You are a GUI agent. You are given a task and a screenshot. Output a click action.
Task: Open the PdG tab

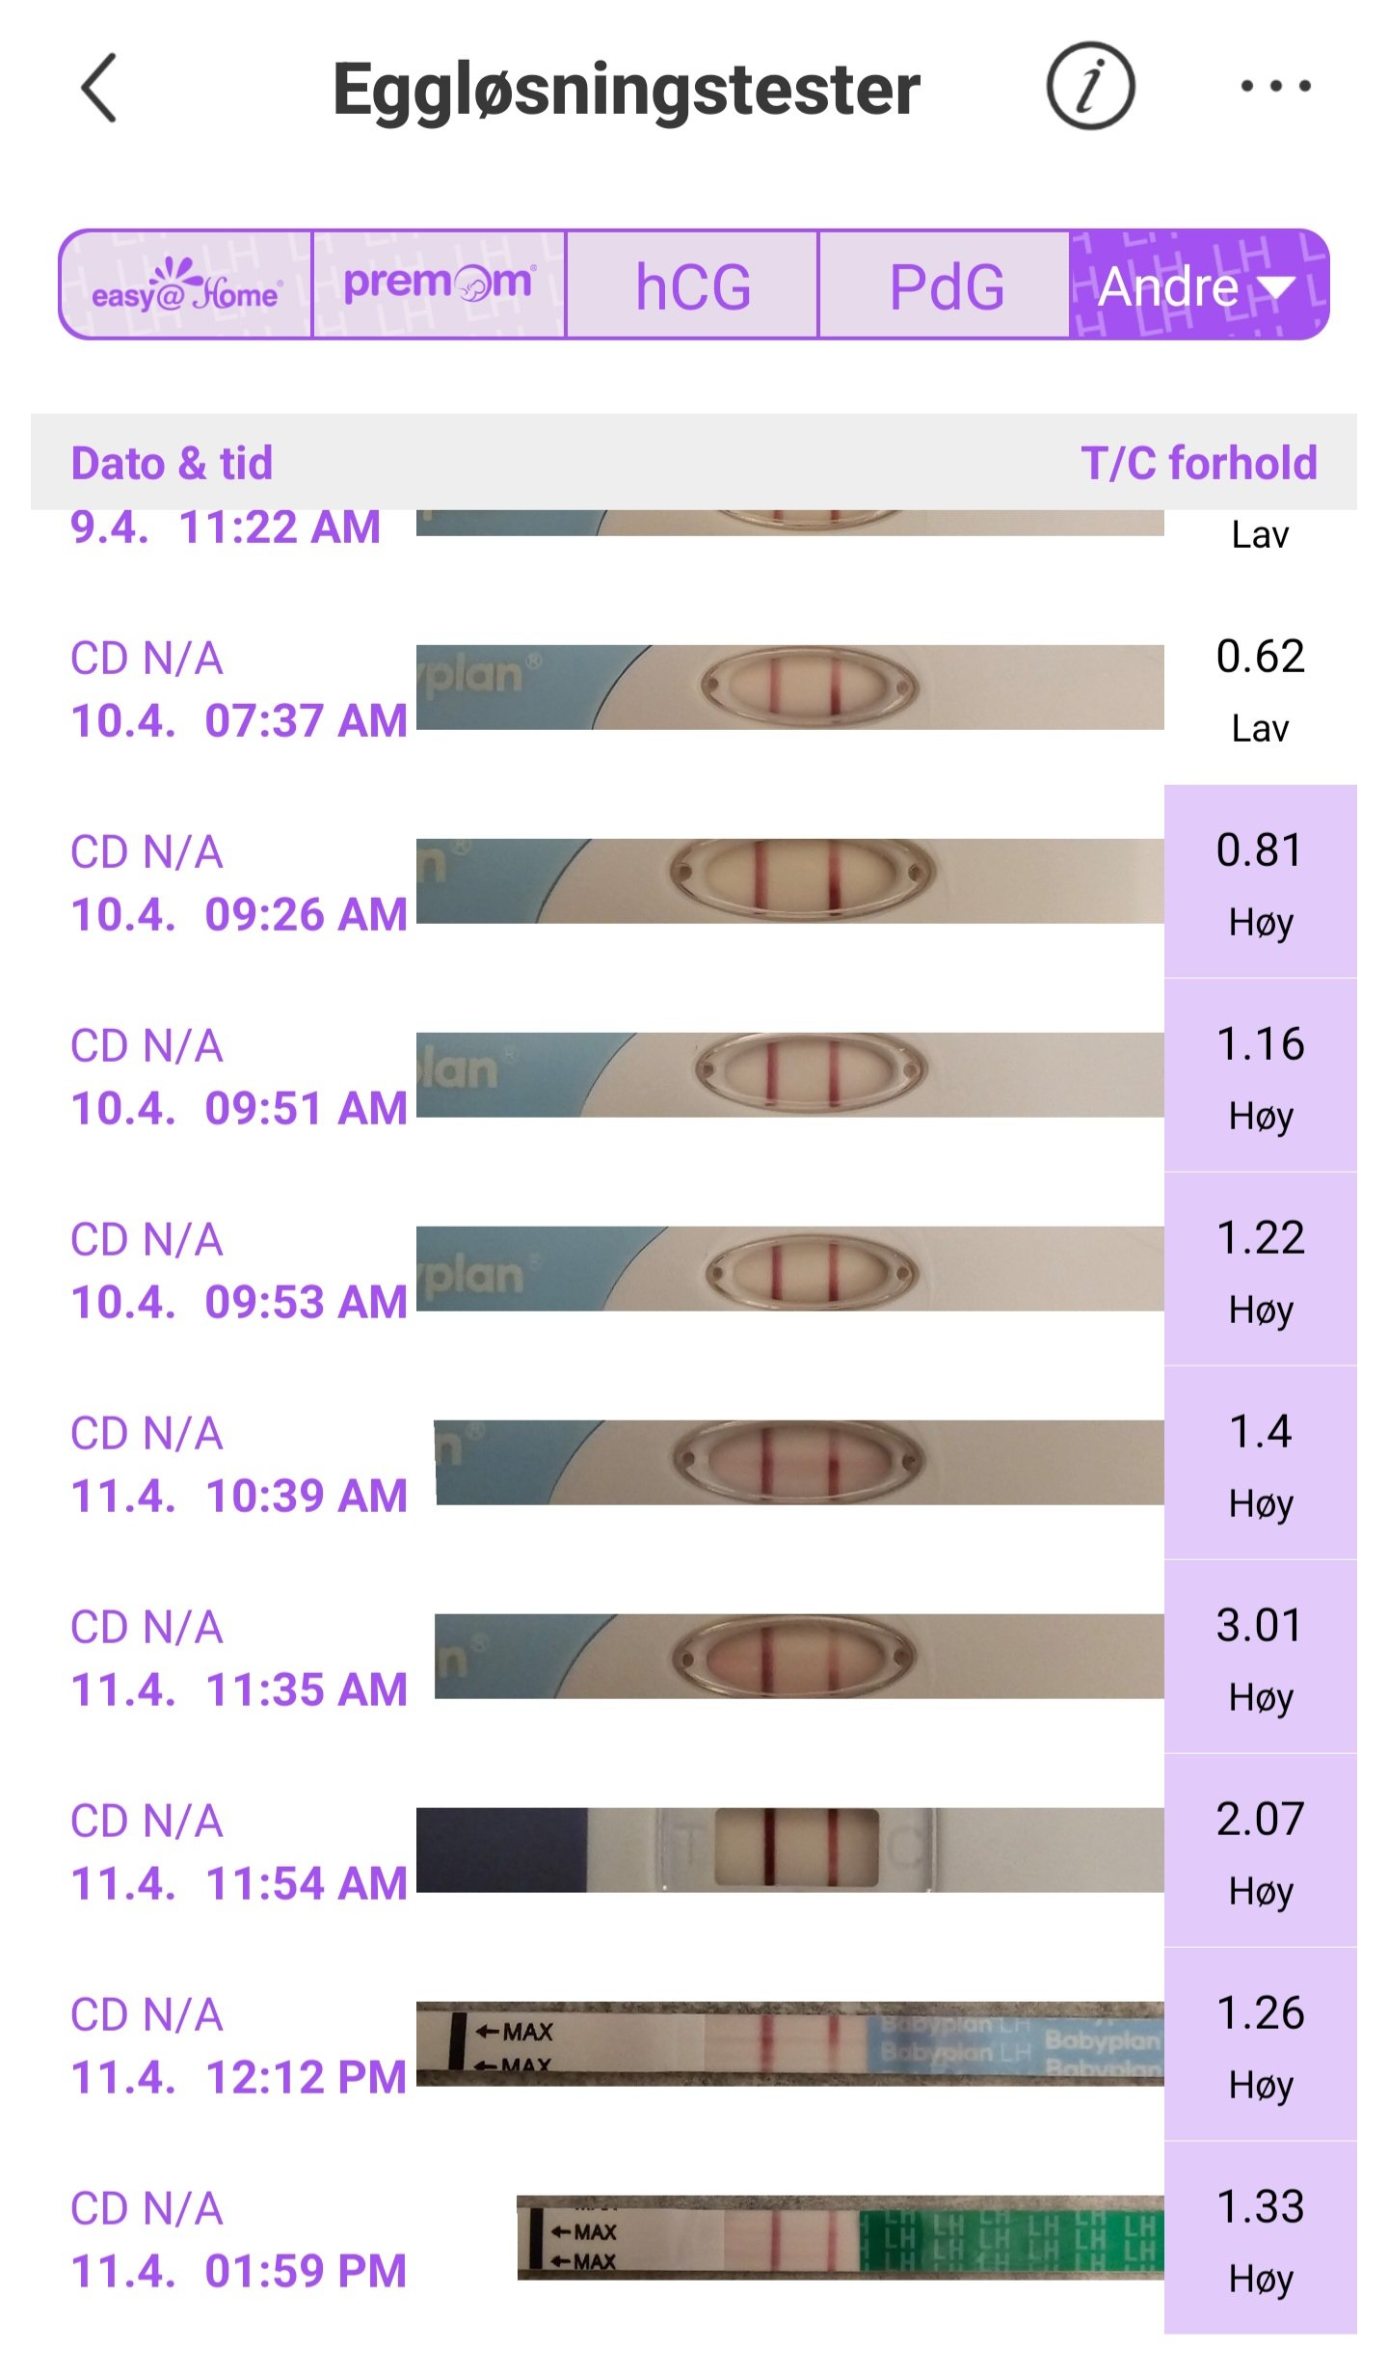(945, 285)
